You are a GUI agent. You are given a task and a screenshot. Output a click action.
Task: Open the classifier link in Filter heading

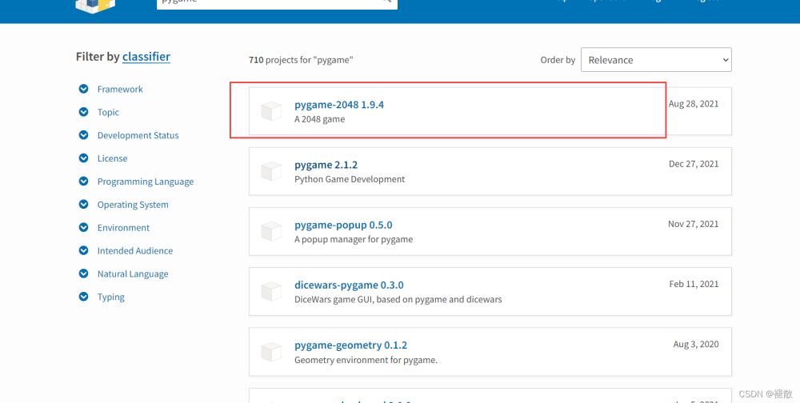[146, 57]
